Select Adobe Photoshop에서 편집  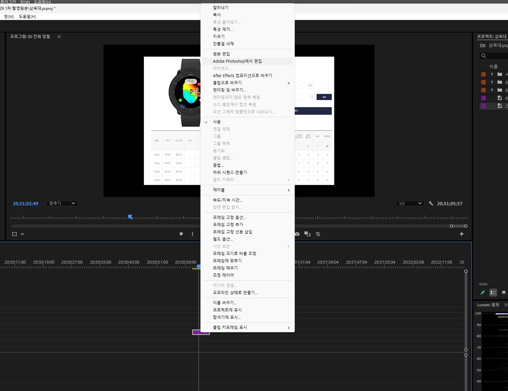[247, 61]
